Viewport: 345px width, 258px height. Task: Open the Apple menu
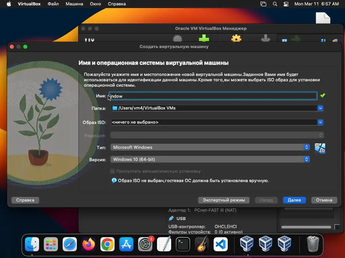coord(9,4)
